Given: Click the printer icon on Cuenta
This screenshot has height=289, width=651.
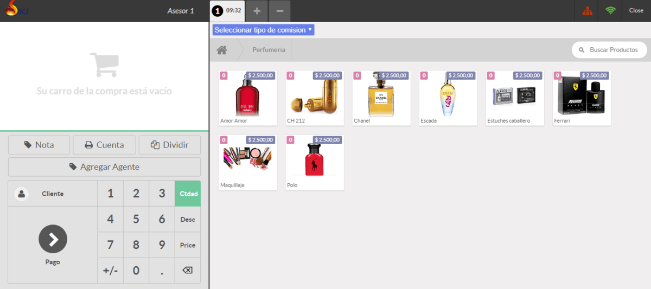Looking at the screenshot, I should click(89, 145).
